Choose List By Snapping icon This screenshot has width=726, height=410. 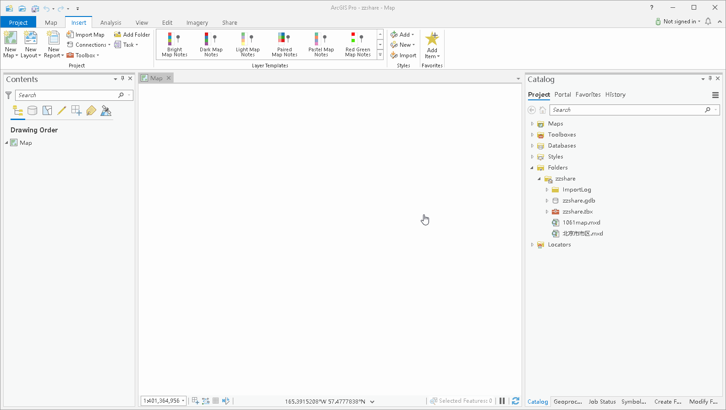tap(77, 110)
